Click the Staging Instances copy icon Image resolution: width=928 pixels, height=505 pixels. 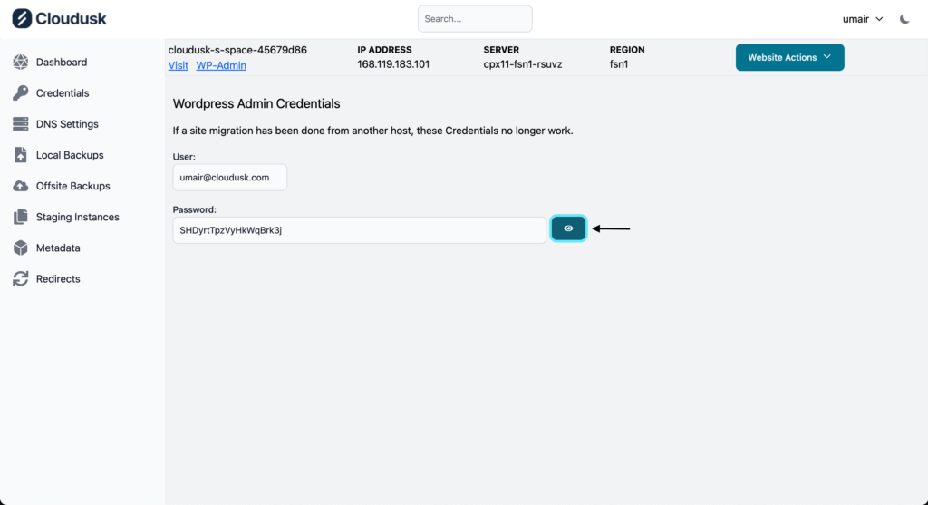coord(21,217)
